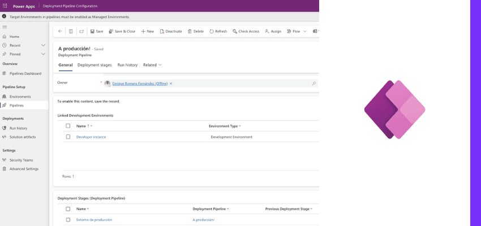This screenshot has height=226, width=481.
Task: Click the Development Environment cell
Action: (x=231, y=137)
